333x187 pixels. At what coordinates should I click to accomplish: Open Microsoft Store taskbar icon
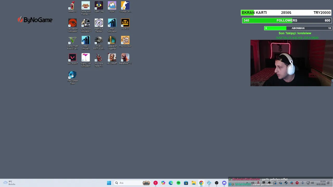pos(186,183)
